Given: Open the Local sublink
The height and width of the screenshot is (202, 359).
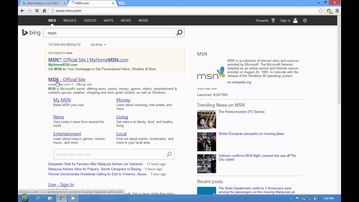Looking at the screenshot, I should click(x=121, y=134).
